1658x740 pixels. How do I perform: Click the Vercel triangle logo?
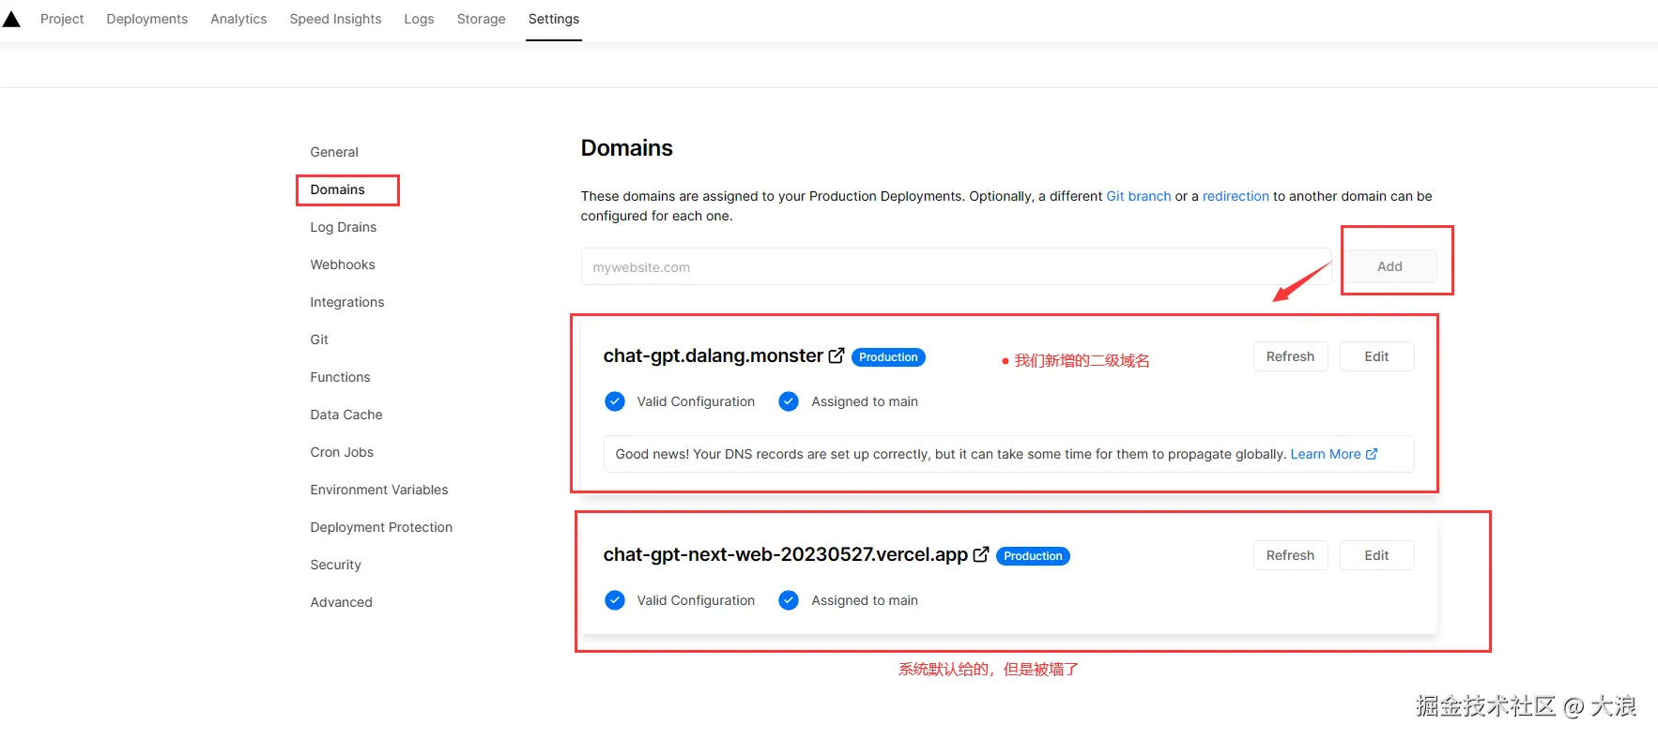point(11,19)
